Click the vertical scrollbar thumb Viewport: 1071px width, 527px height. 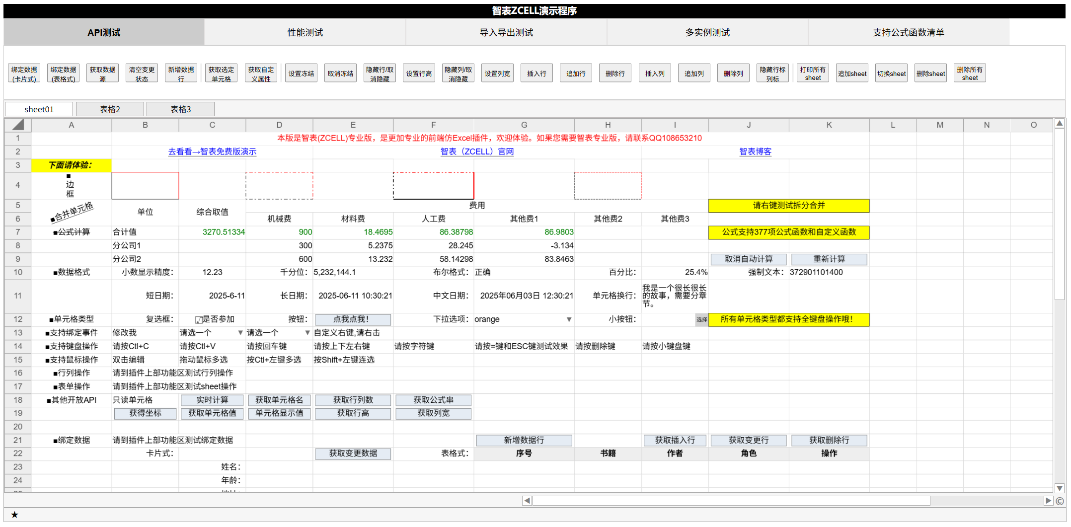tap(1060, 215)
